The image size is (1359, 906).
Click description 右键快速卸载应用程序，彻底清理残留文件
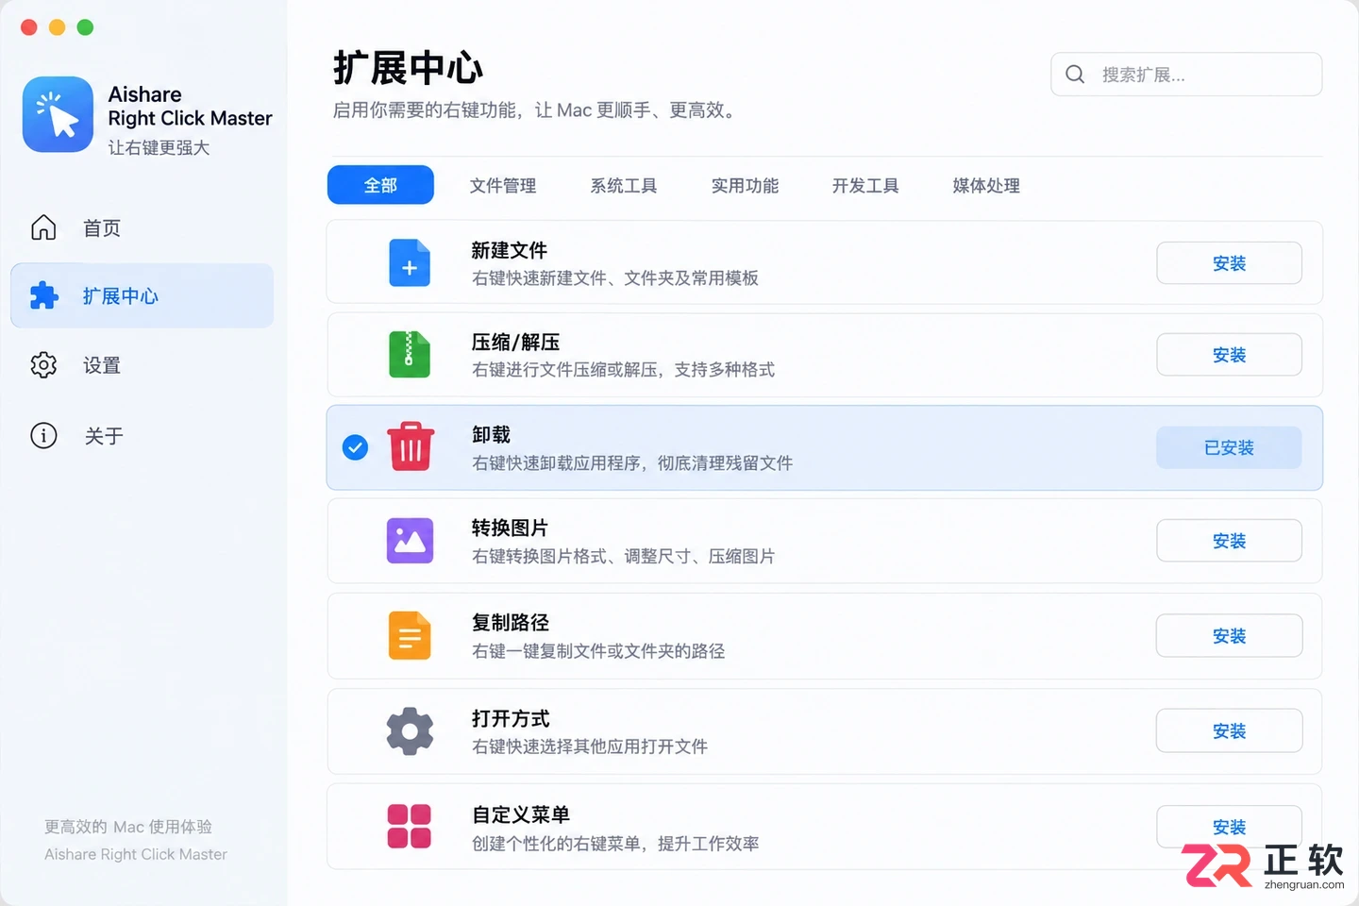632,463
